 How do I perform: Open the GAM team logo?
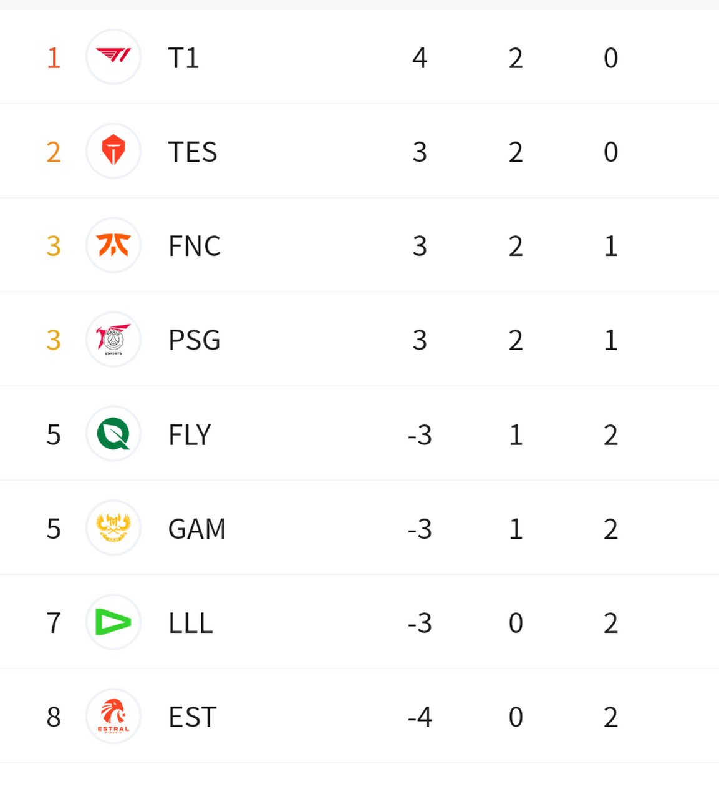113,528
